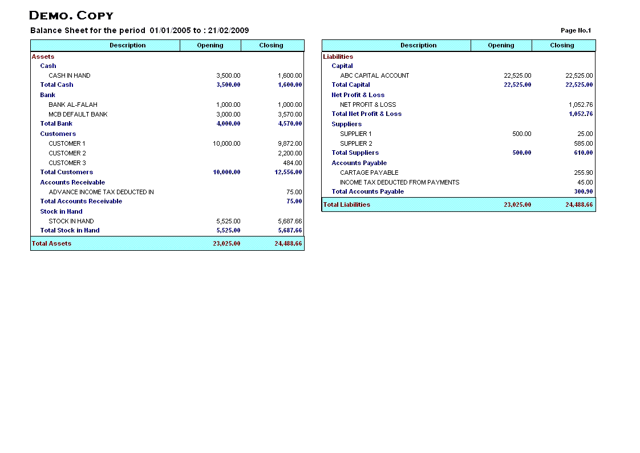Click Opening header in the Liabilities table
Screen dimensions: 640x453
[x=501, y=45]
